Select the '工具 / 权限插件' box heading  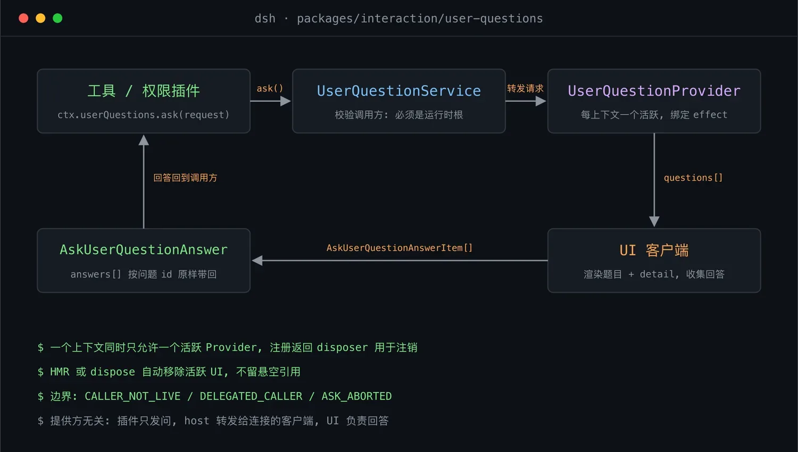pyautogui.click(x=144, y=91)
